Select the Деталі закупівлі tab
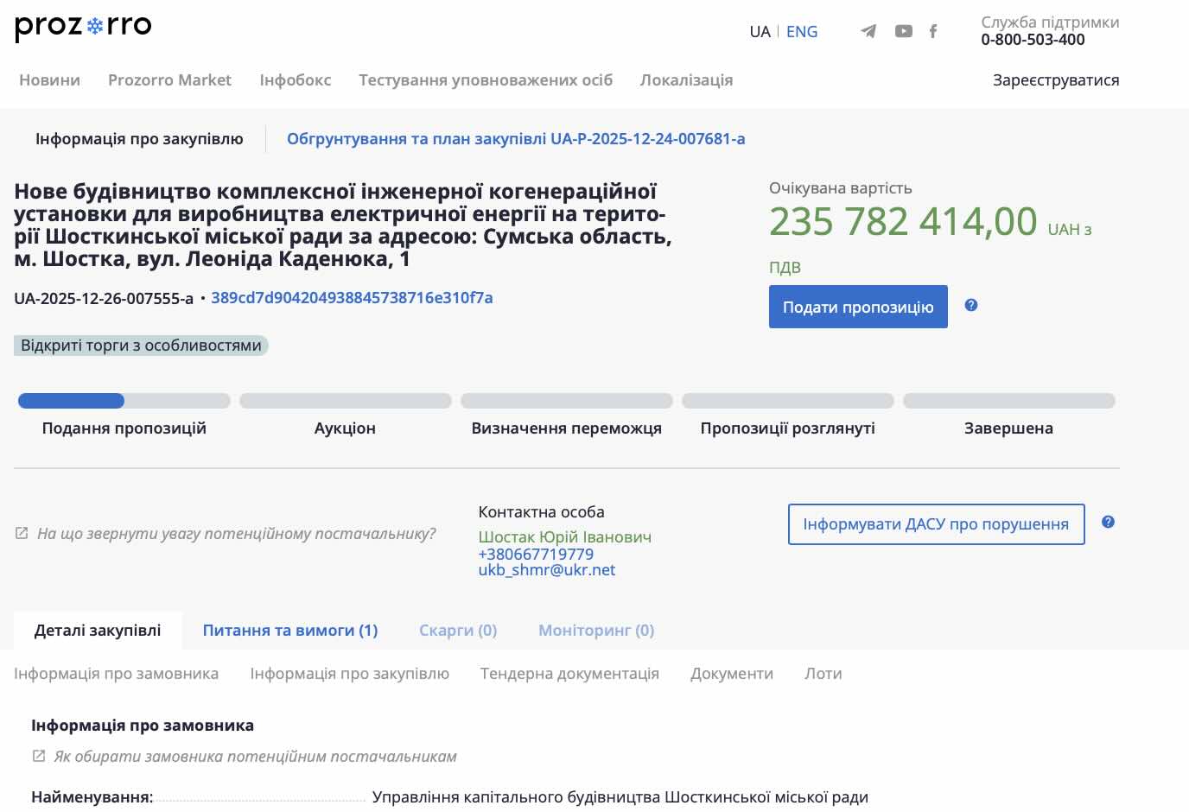The height and width of the screenshot is (812, 1189). pos(98,631)
